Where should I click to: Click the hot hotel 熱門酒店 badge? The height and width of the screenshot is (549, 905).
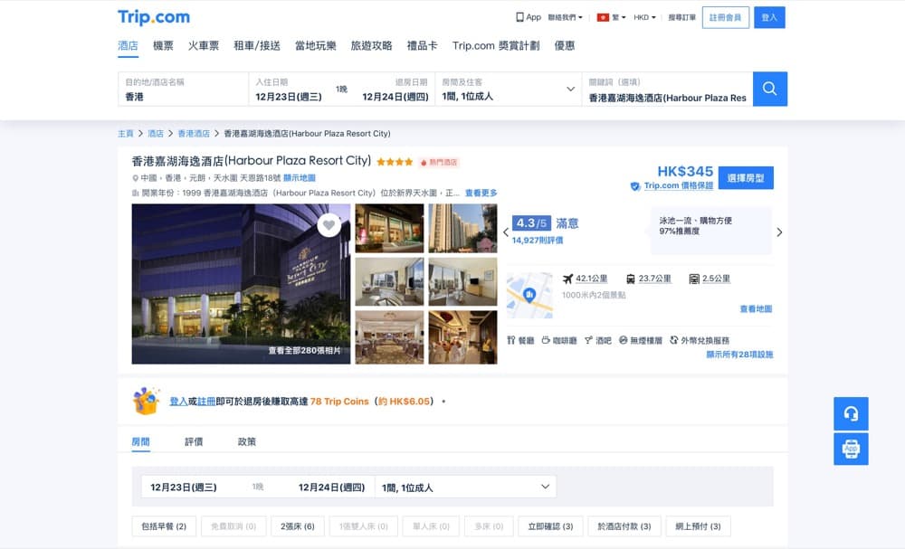tap(439, 163)
